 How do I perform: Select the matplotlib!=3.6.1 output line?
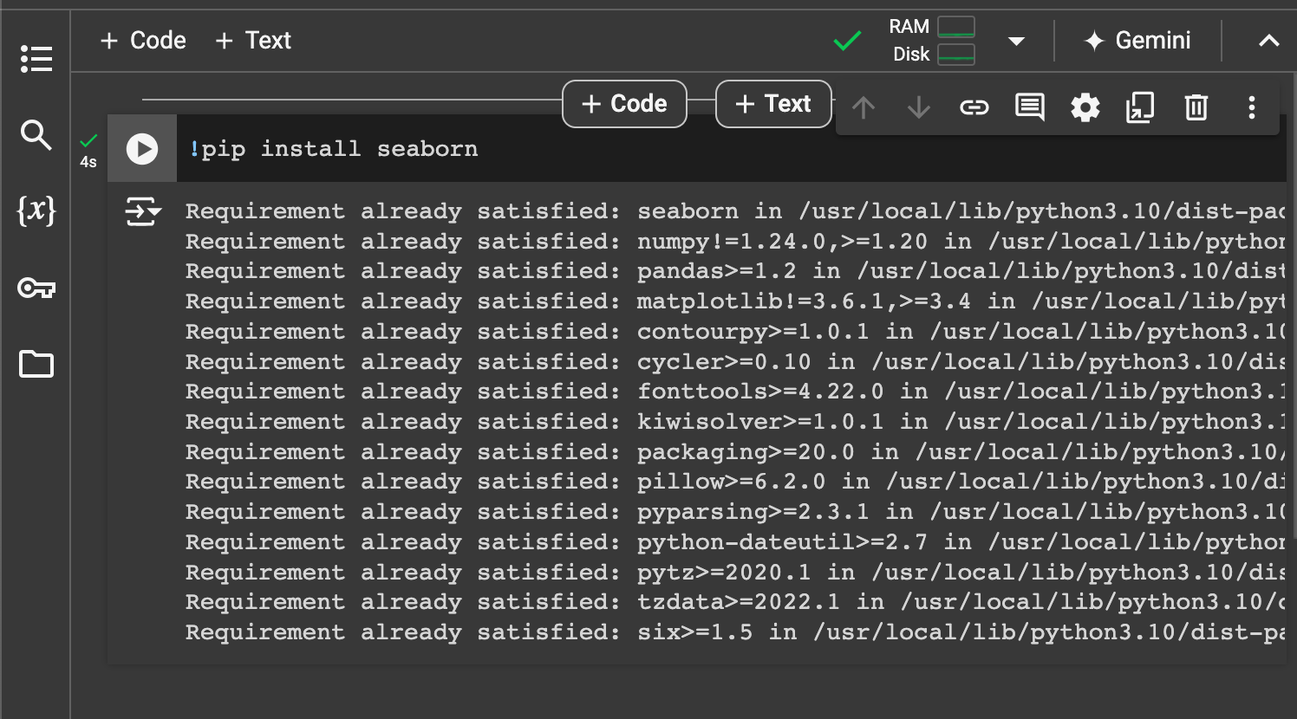coord(734,301)
